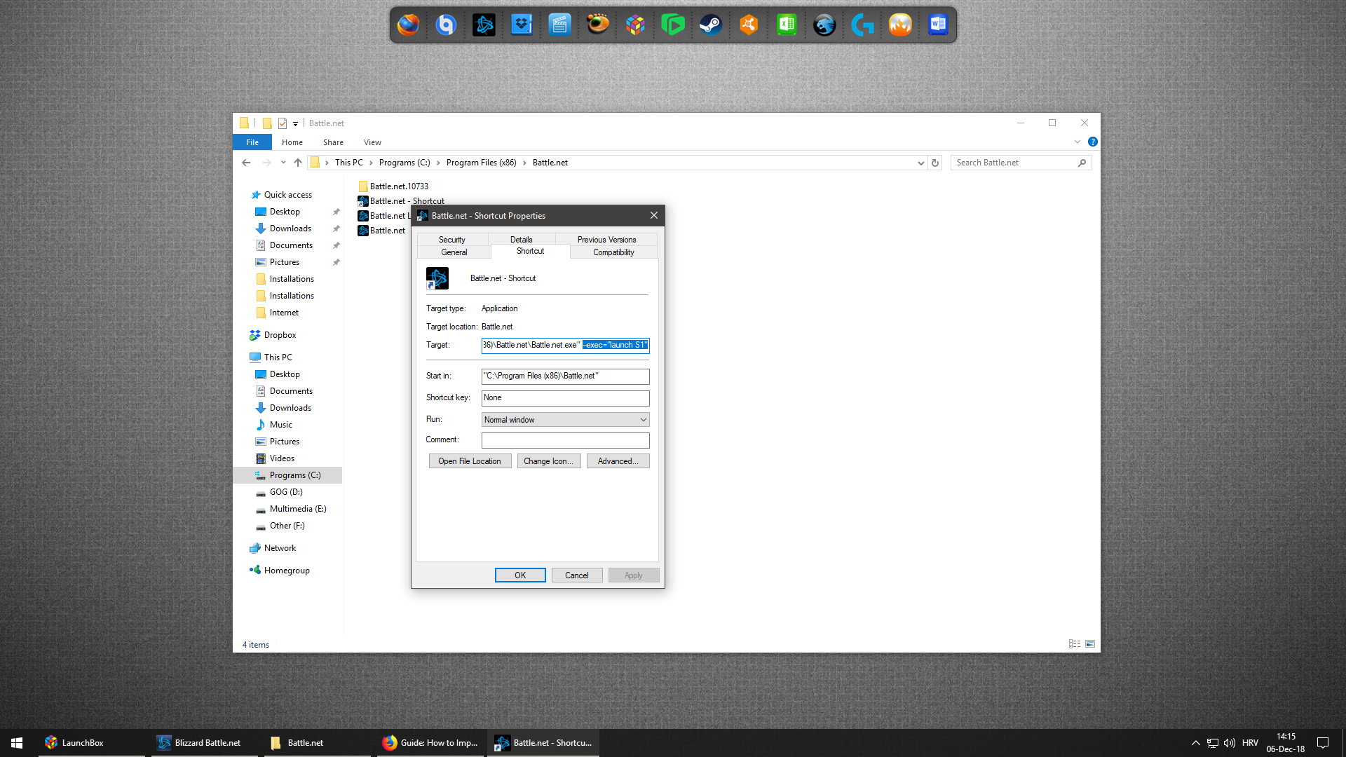Click the volume tray icon
The width and height of the screenshot is (1346, 757).
pyautogui.click(x=1230, y=743)
